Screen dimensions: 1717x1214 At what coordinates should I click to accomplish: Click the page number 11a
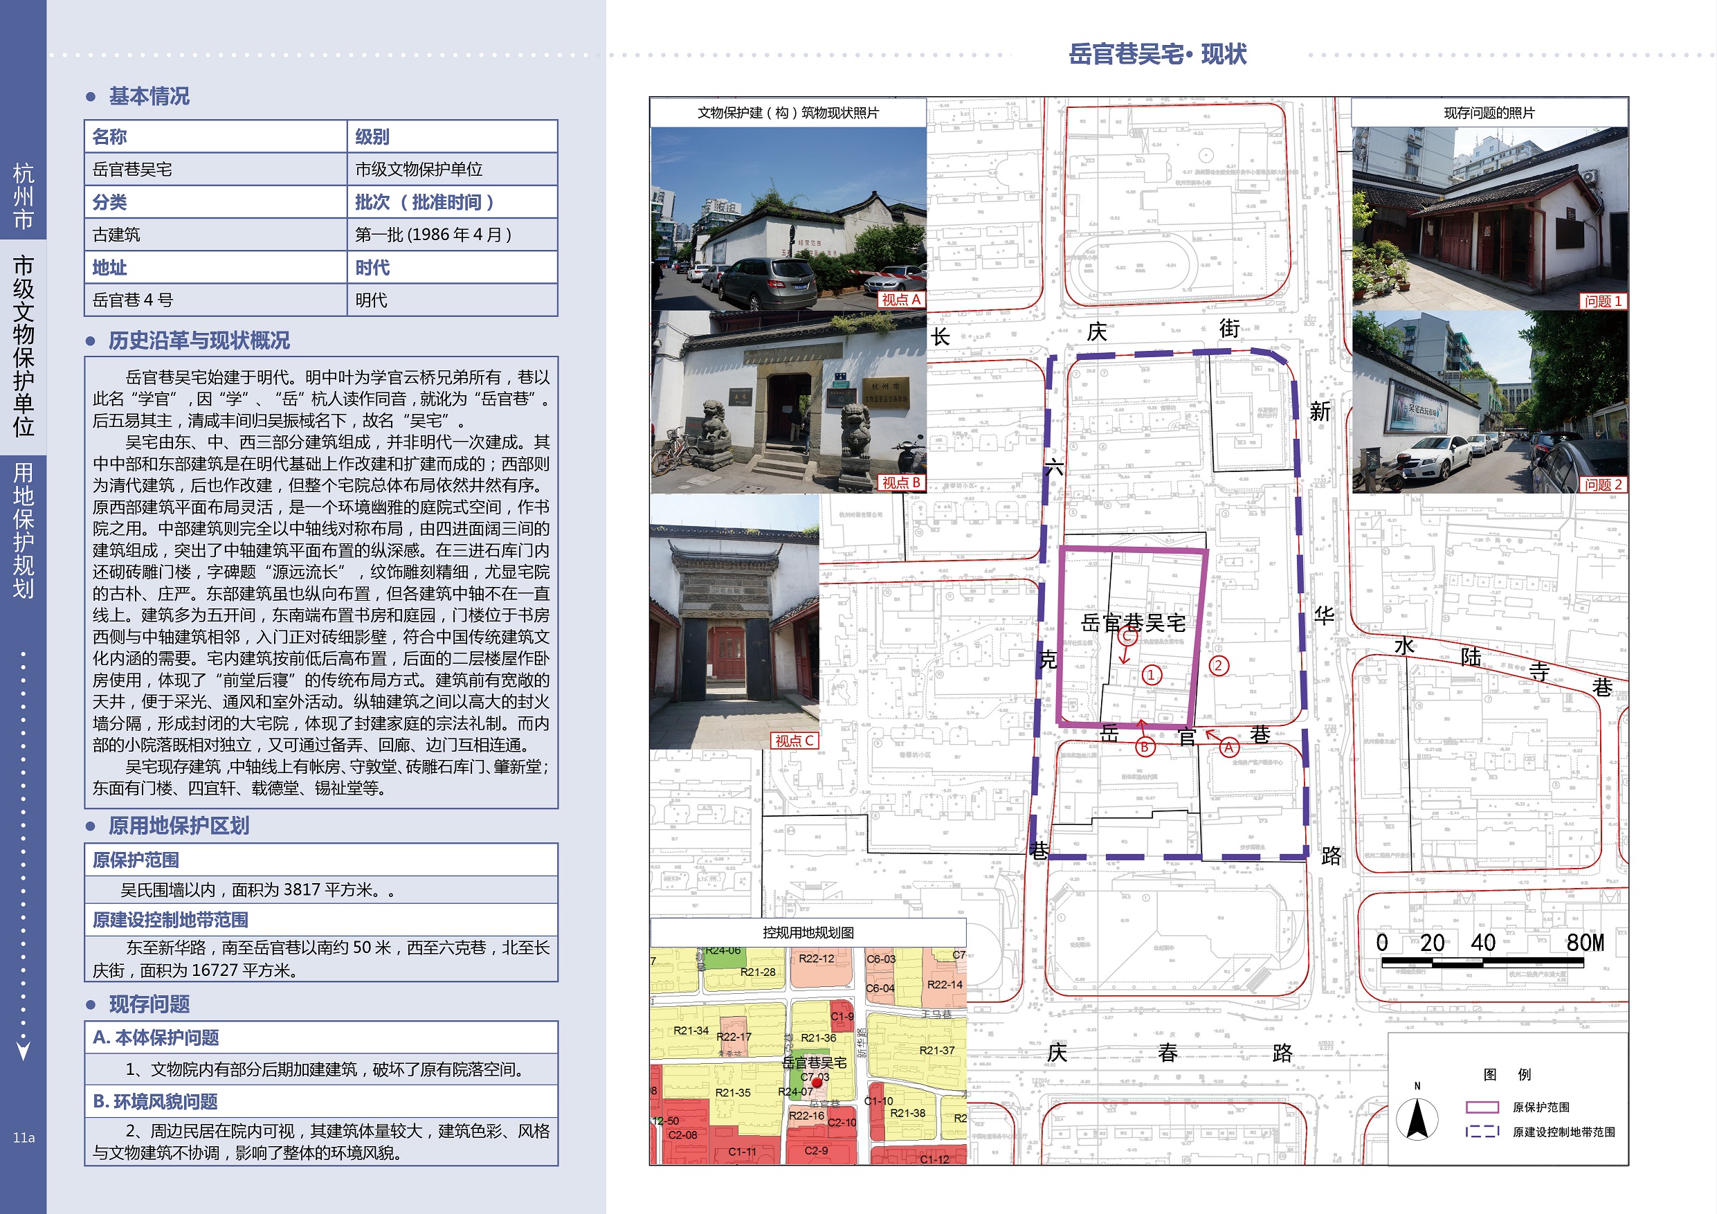pyautogui.click(x=23, y=1138)
